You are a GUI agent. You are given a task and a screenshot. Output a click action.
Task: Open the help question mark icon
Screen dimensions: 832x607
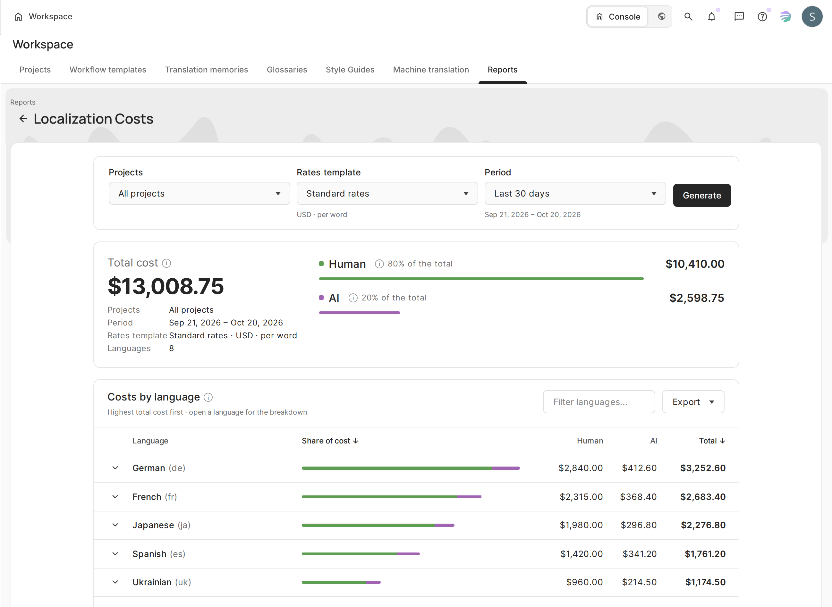tap(762, 17)
